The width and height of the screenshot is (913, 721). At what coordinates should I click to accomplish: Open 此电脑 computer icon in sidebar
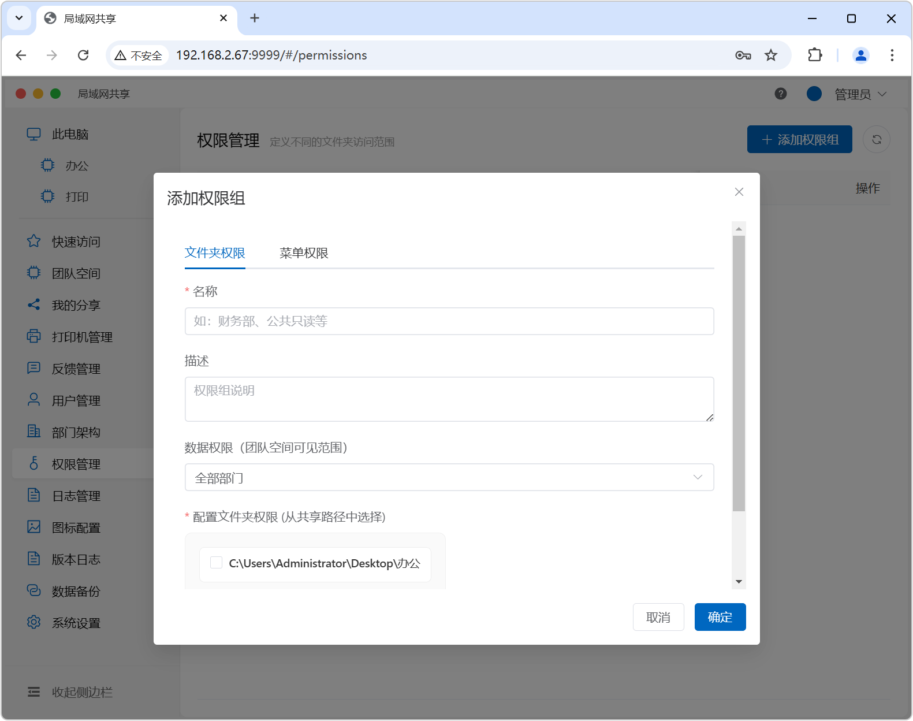click(x=34, y=134)
